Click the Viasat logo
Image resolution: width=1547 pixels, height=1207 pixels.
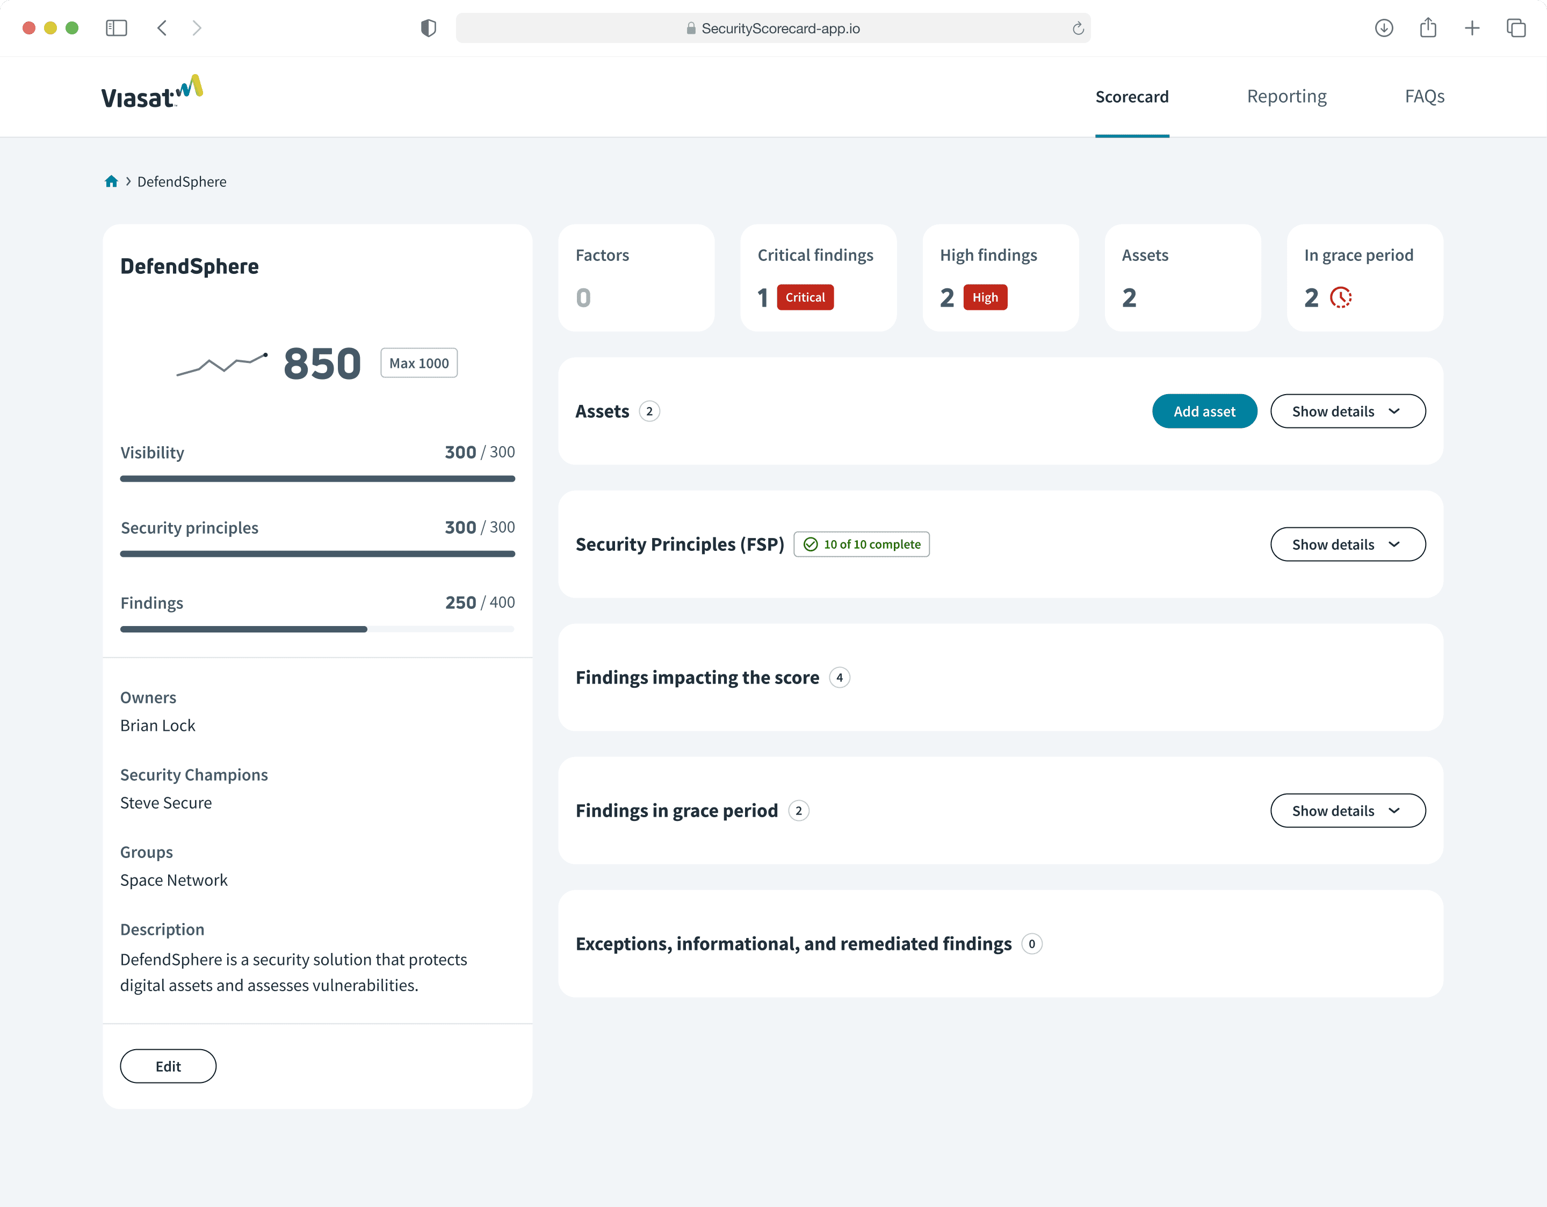(153, 92)
